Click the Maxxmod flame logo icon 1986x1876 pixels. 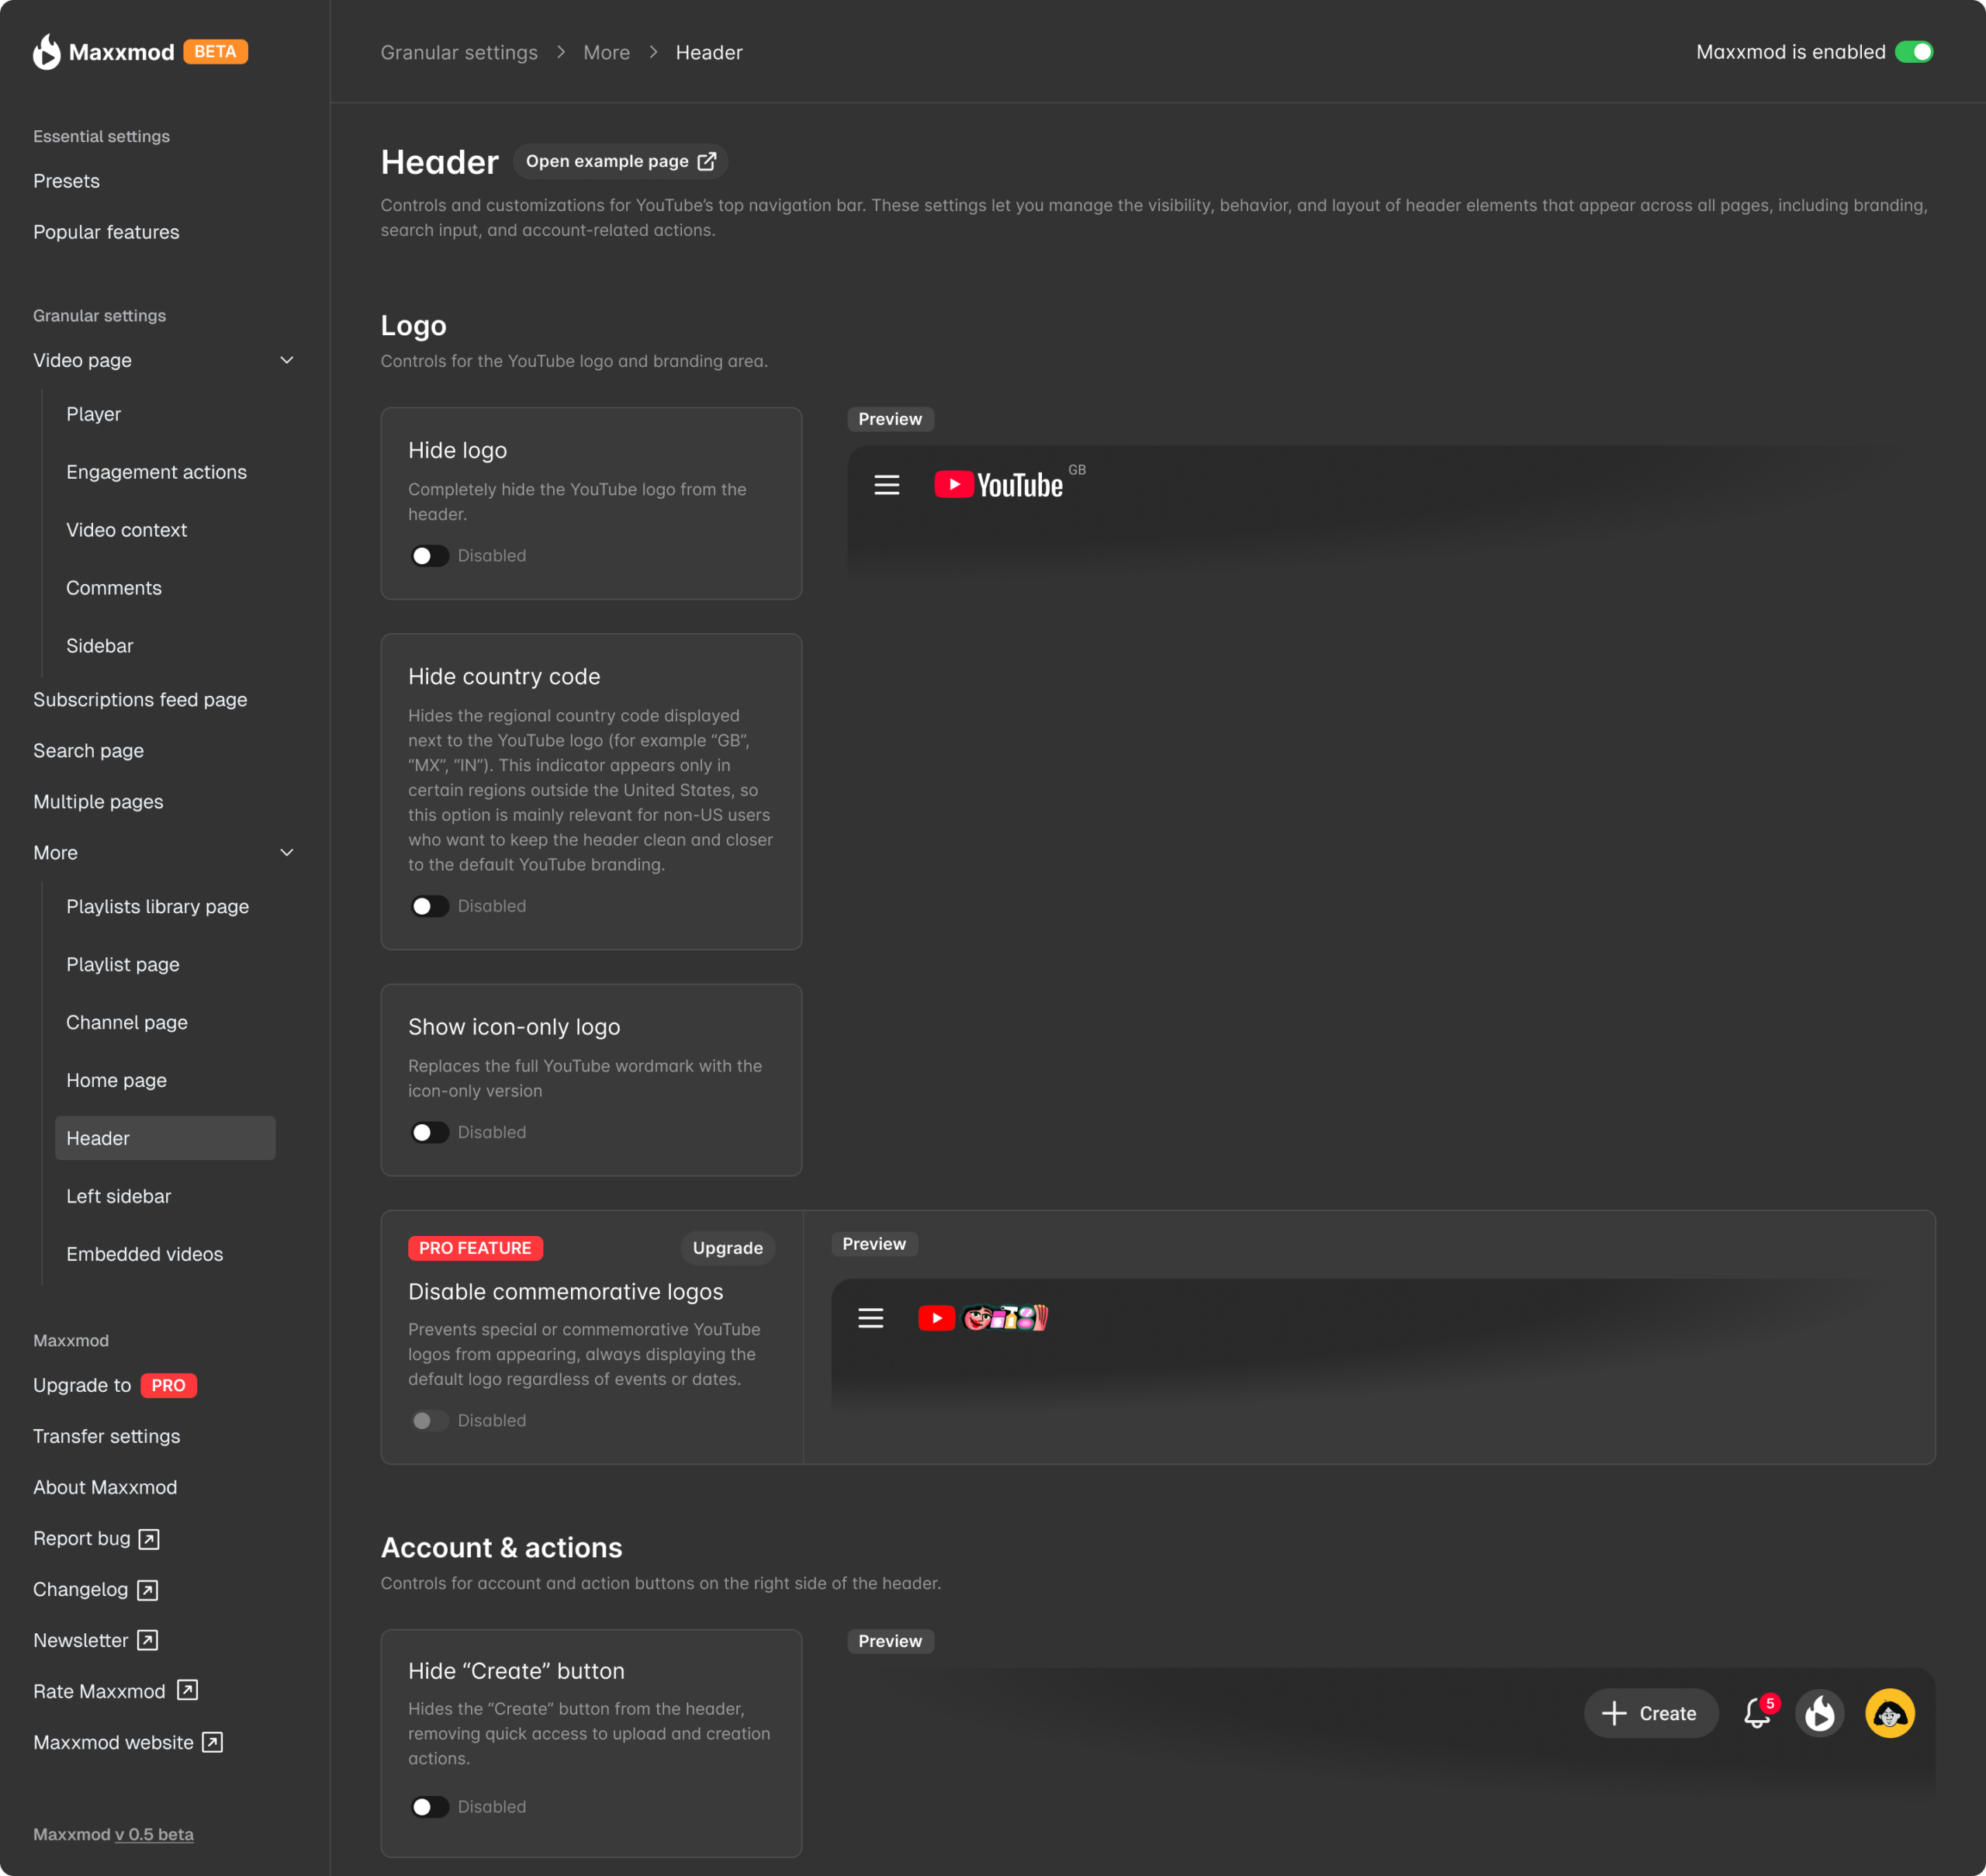pos(46,52)
